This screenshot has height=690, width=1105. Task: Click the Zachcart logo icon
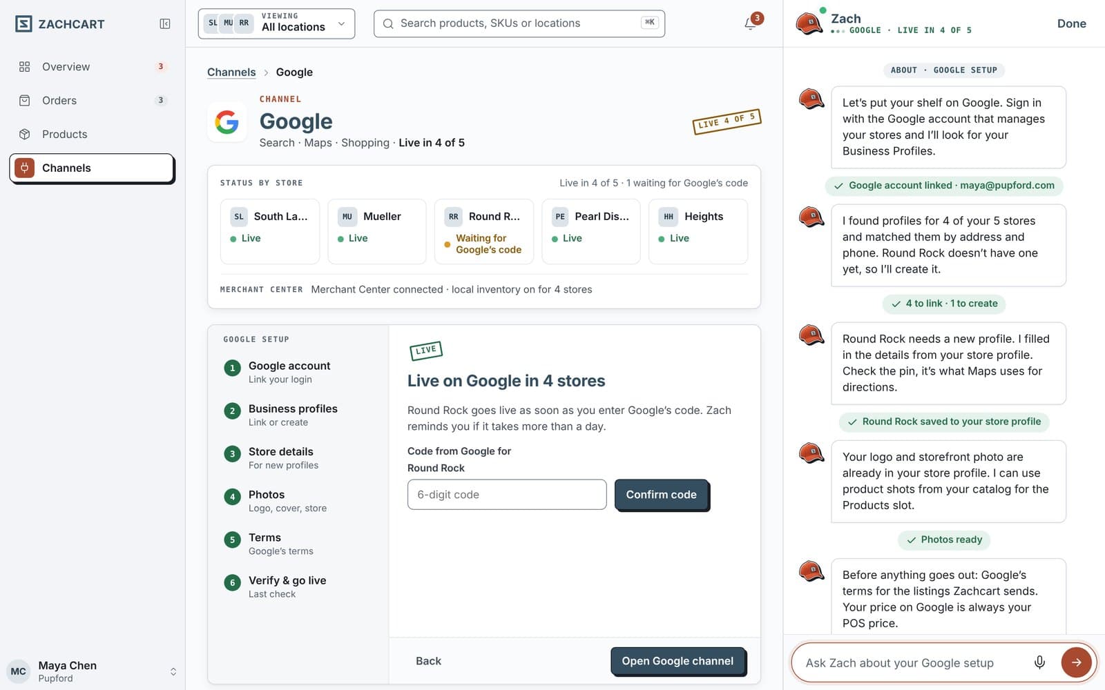click(24, 24)
